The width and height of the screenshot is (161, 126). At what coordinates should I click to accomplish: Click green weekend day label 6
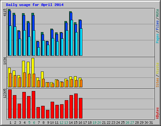click(34, 123)
